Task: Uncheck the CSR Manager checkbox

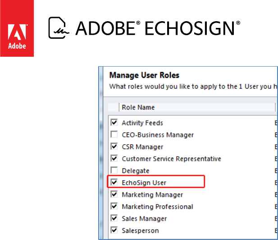Action: tap(114, 146)
